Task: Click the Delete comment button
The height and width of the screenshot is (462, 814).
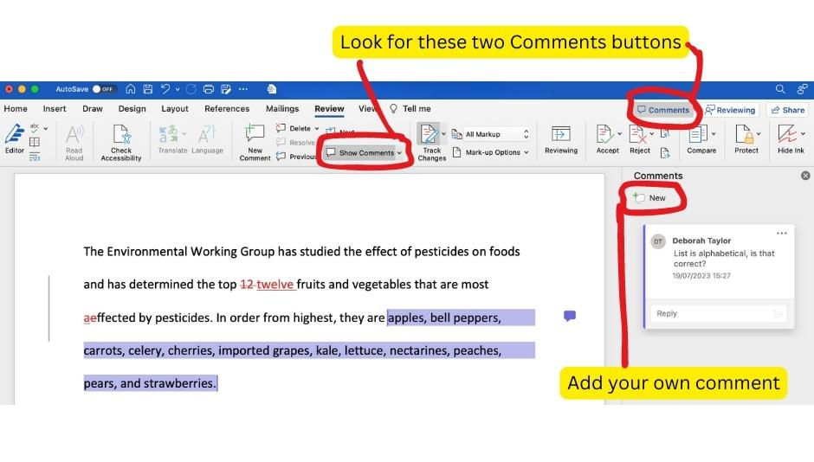Action: click(x=294, y=128)
